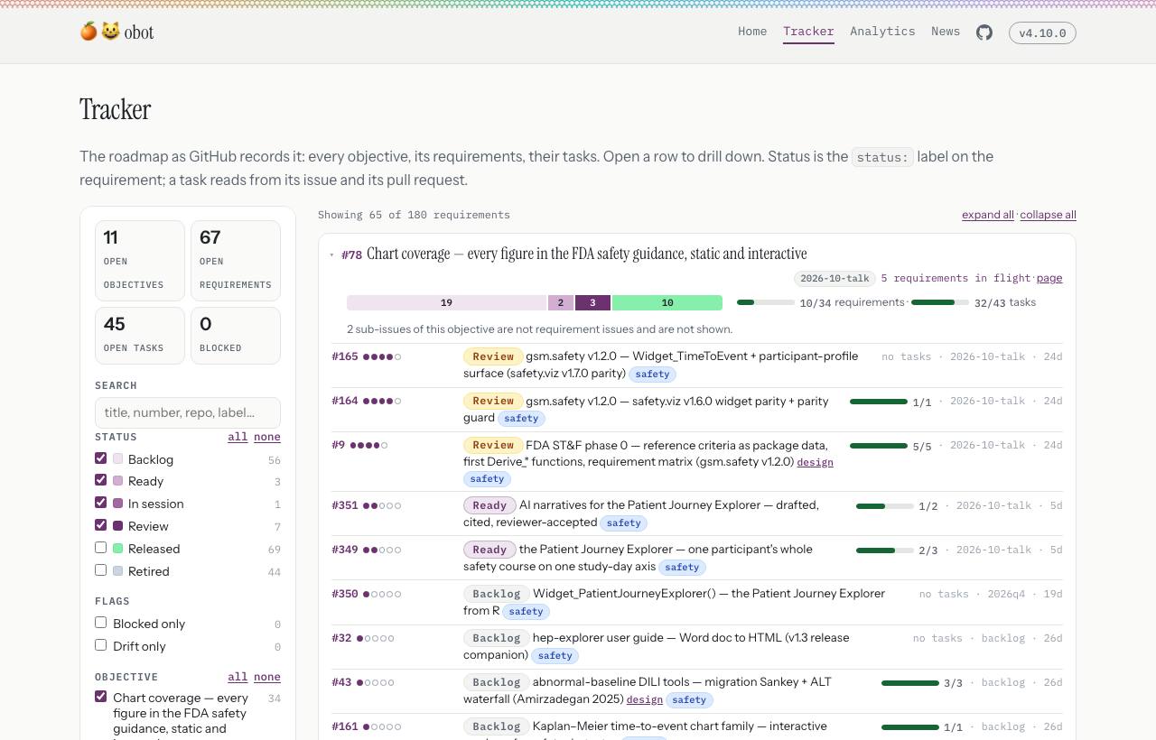Click the obot logo
Viewport: 1156px width, 740px height.
[117, 32]
